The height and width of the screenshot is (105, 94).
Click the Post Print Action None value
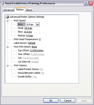tap(34, 47)
